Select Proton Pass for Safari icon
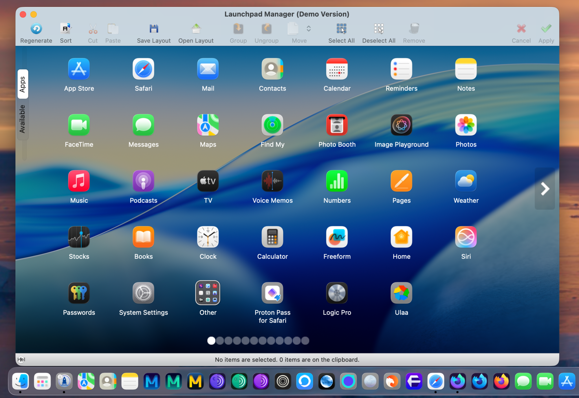Image resolution: width=579 pixels, height=398 pixels. (272, 293)
